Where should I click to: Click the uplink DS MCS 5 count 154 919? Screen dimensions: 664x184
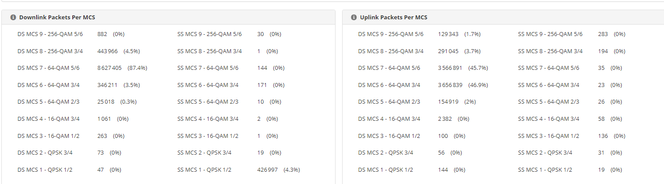click(x=448, y=102)
